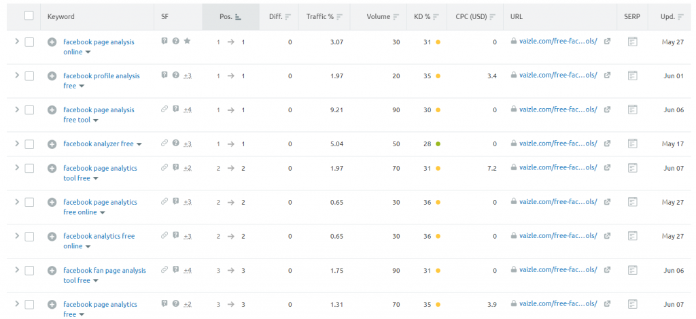The width and height of the screenshot is (696, 319).
Task: Add facebook profile analysis free via plus icon
Action: tap(52, 76)
